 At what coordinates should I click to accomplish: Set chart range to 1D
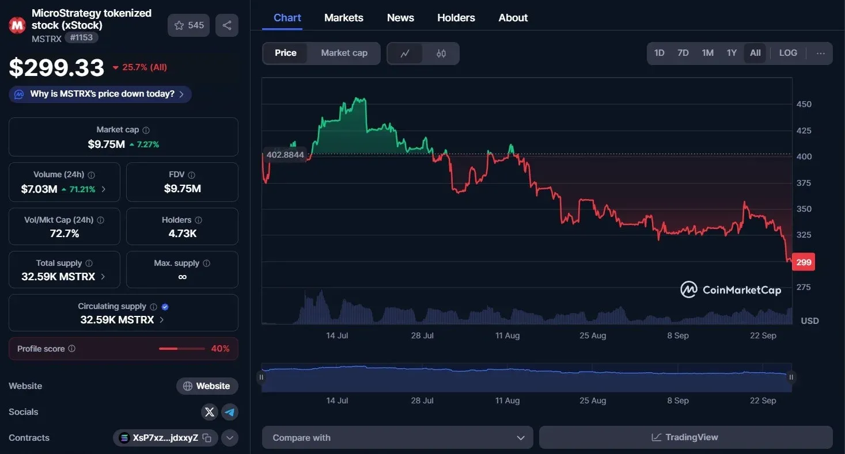click(660, 53)
